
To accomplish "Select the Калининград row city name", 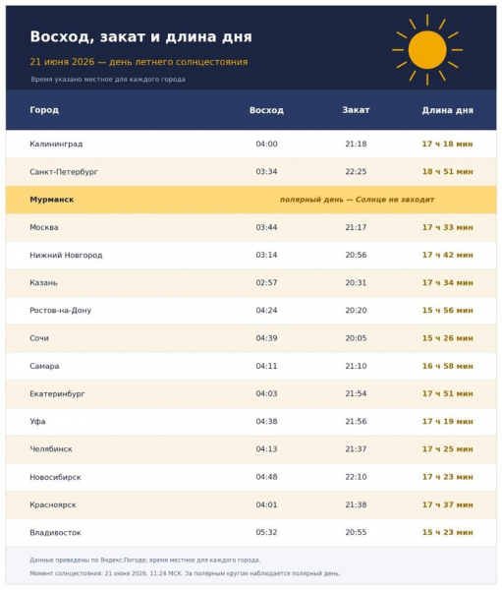I will (x=56, y=144).
